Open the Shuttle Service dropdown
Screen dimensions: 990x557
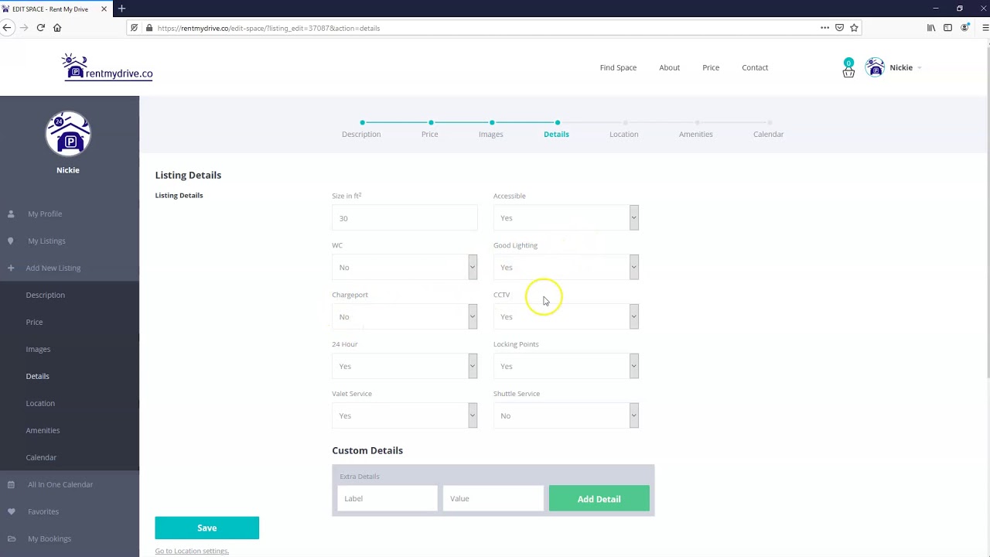pyautogui.click(x=565, y=416)
